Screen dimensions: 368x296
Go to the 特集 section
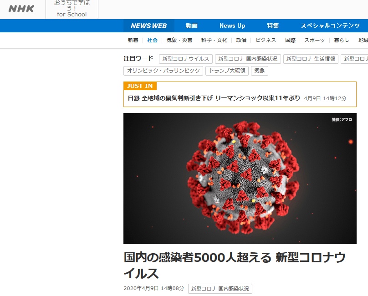tap(272, 26)
